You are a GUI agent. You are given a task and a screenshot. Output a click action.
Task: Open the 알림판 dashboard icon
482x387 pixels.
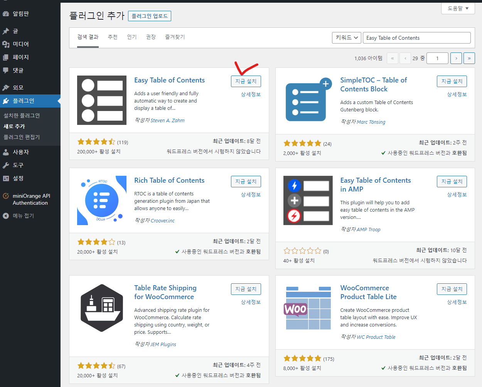coord(6,13)
